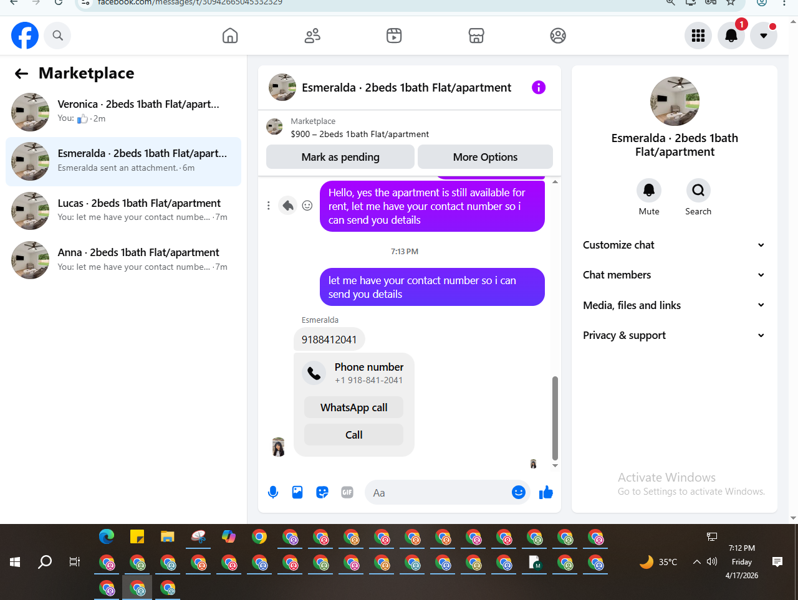
Task: Click the Call button in the phone card
Action: [353, 435]
